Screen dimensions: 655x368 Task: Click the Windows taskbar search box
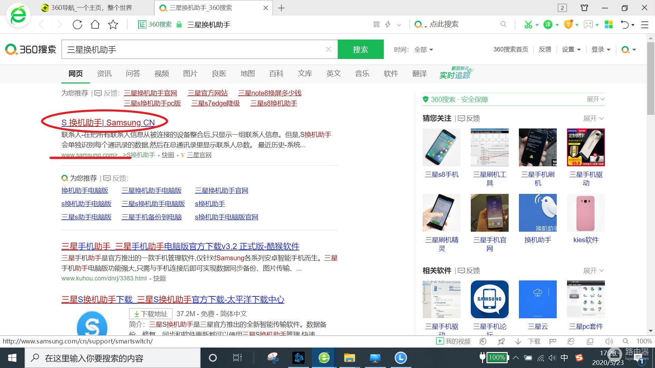click(x=113, y=358)
